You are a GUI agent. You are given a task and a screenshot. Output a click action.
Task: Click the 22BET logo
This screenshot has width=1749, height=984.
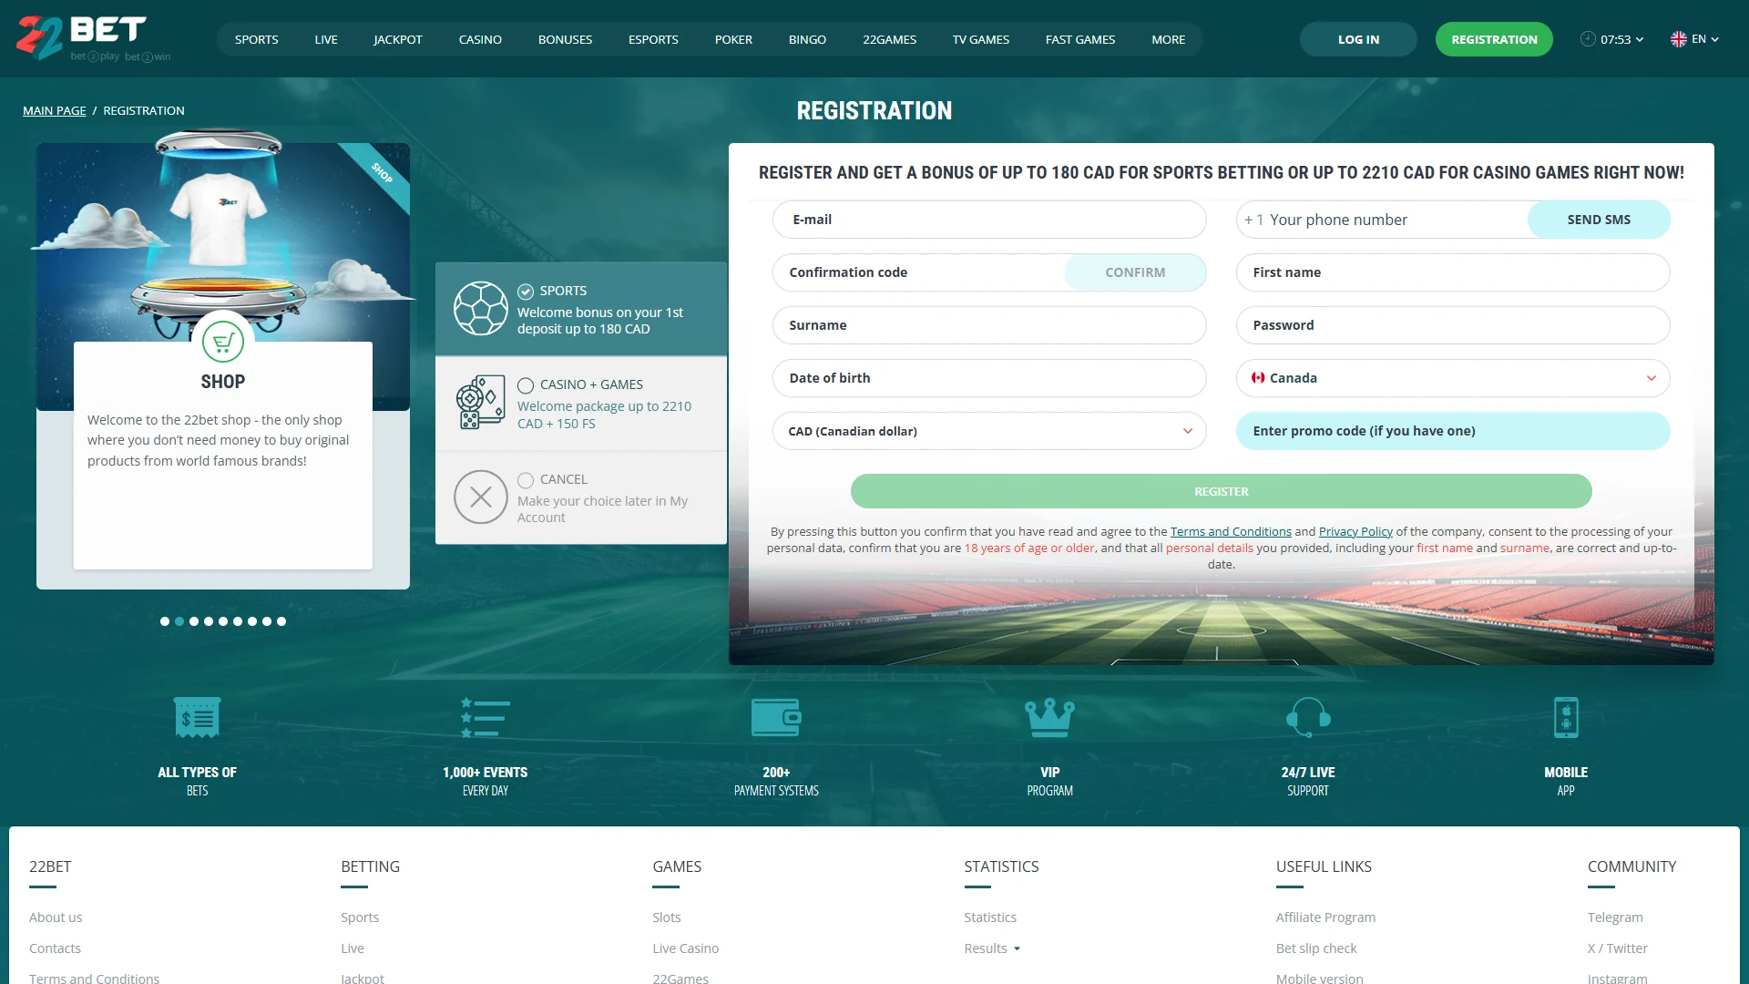tap(93, 38)
